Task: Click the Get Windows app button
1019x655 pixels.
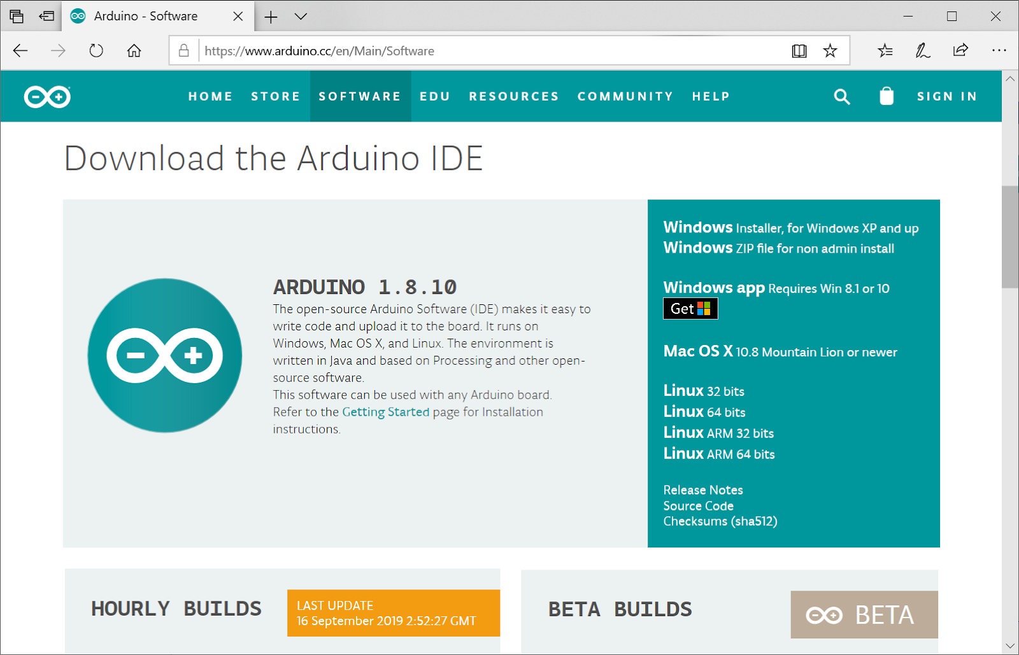Action: tap(690, 309)
